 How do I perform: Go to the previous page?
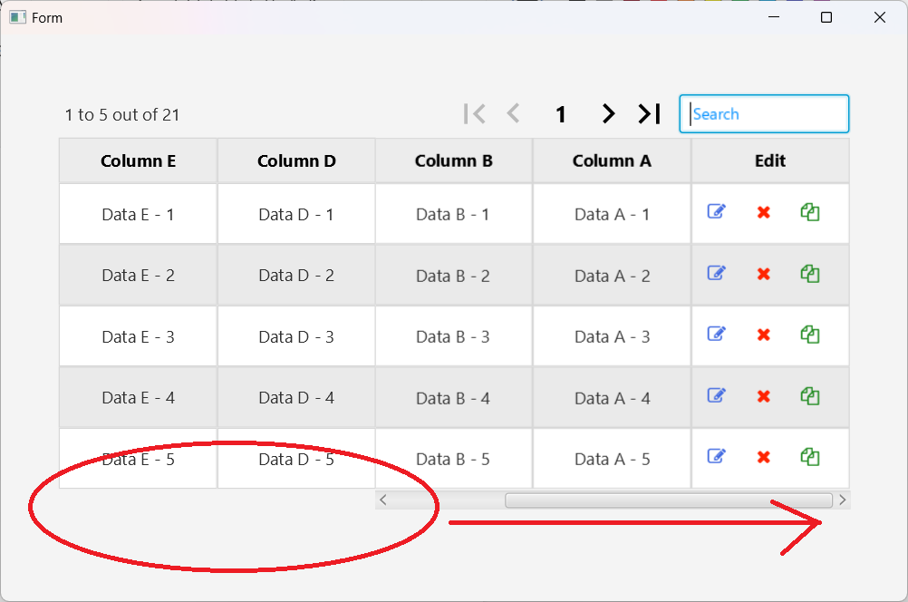coord(514,113)
